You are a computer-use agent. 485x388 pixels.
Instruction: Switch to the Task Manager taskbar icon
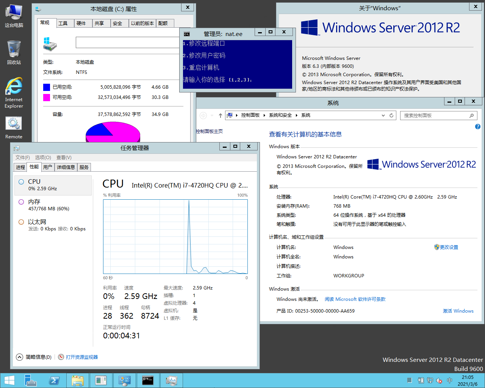pyautogui.click(x=171, y=380)
